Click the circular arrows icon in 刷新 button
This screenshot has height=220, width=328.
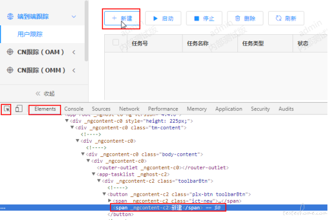(278, 18)
